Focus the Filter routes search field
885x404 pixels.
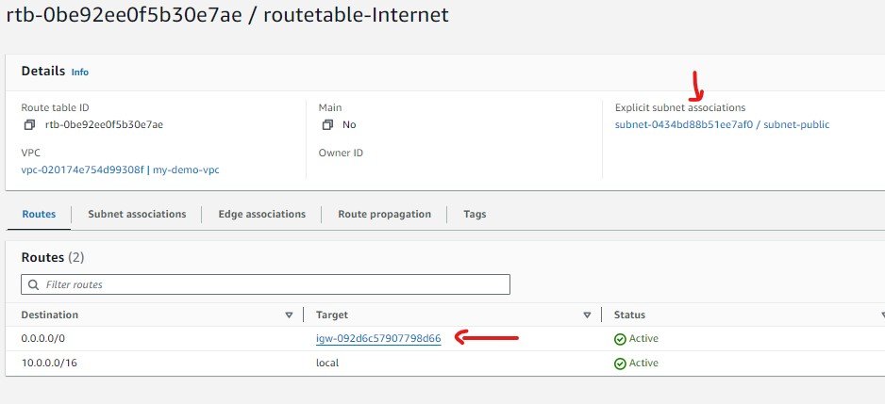pos(274,284)
